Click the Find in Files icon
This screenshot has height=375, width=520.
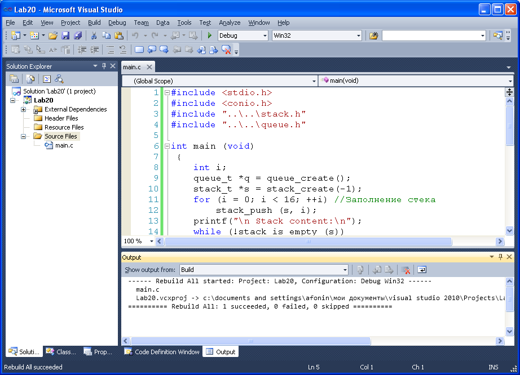click(374, 35)
